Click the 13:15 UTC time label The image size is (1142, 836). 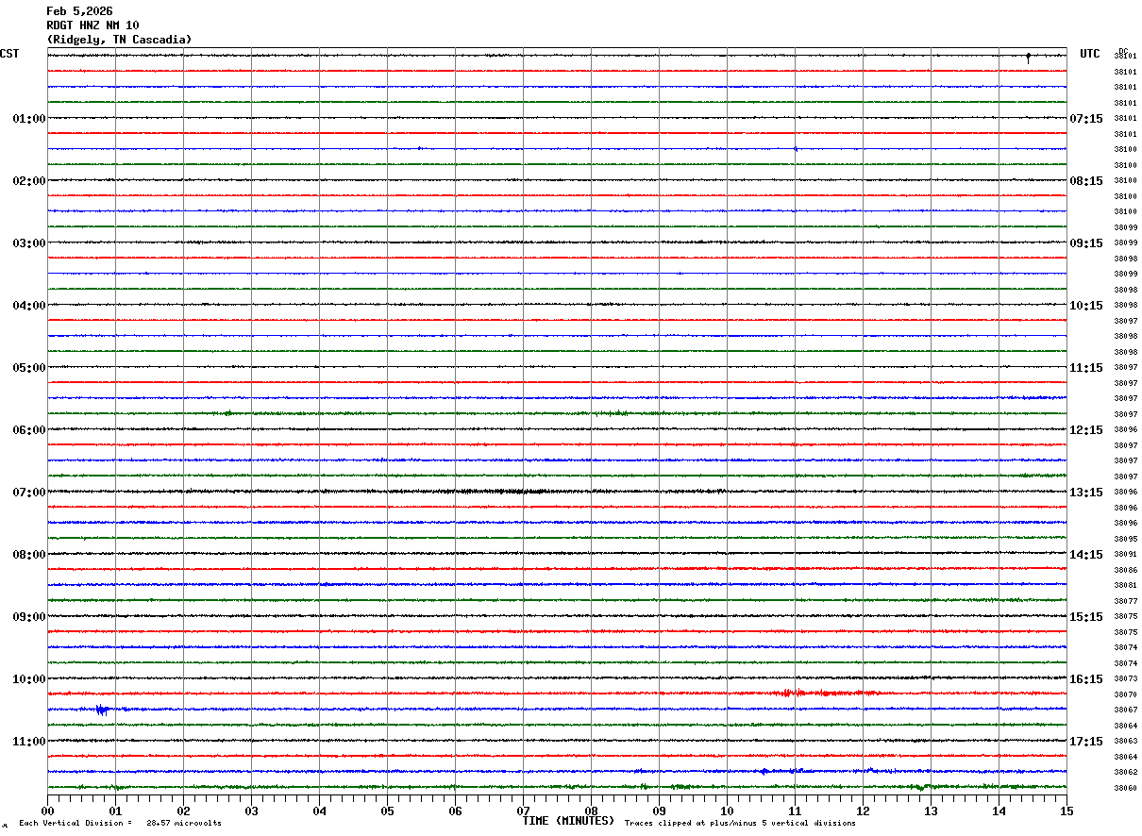point(1086,493)
